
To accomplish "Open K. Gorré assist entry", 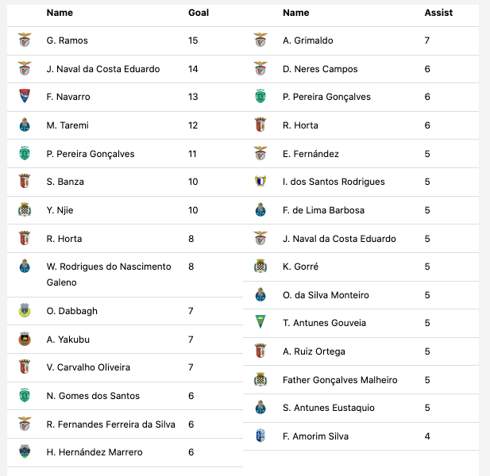I will tap(301, 267).
